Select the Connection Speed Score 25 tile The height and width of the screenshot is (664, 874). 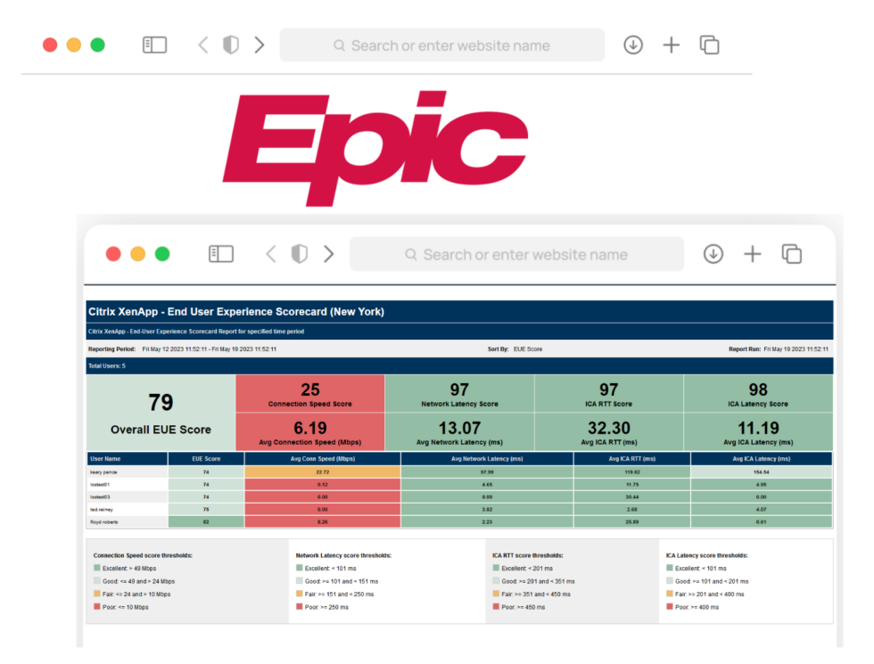[310, 394]
